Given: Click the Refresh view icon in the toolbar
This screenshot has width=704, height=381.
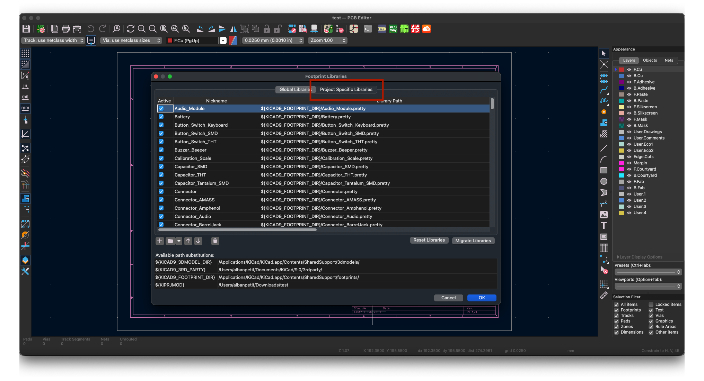Looking at the screenshot, I should [x=130, y=29].
